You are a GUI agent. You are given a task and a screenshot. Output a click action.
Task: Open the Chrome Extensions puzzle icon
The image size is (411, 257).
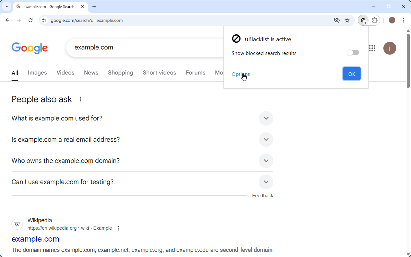pos(375,20)
